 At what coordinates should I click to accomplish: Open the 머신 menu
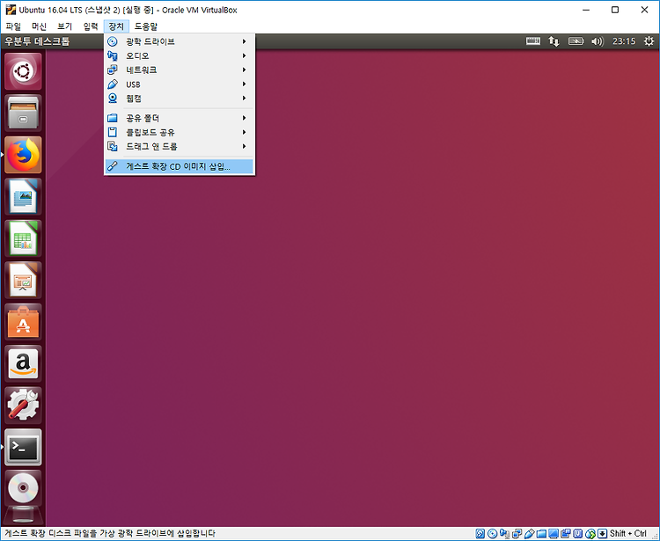point(39,26)
